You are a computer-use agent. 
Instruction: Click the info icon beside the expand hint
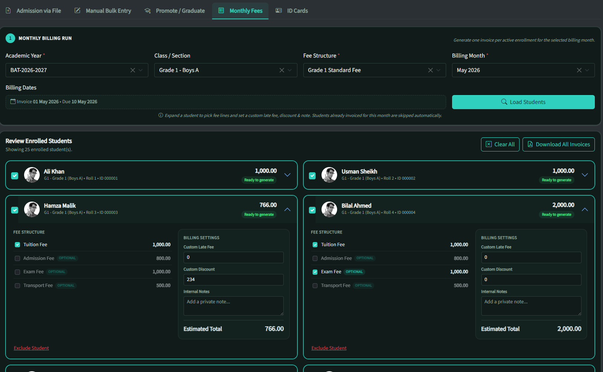coord(161,115)
